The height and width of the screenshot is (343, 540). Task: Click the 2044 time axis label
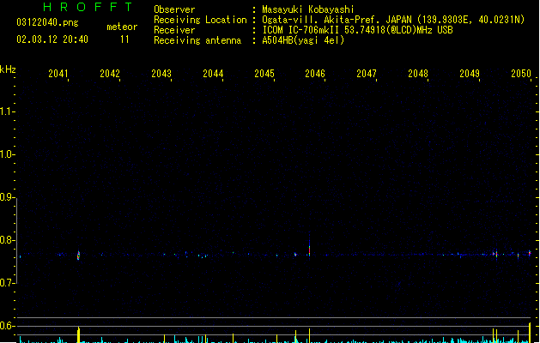pos(213,73)
